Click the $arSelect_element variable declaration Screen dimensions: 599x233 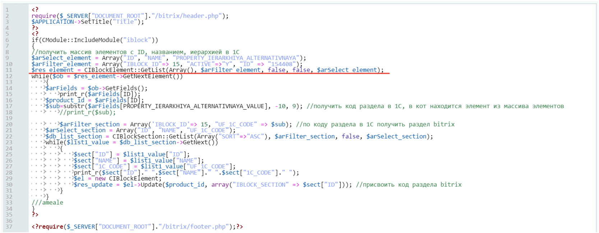click(61, 58)
